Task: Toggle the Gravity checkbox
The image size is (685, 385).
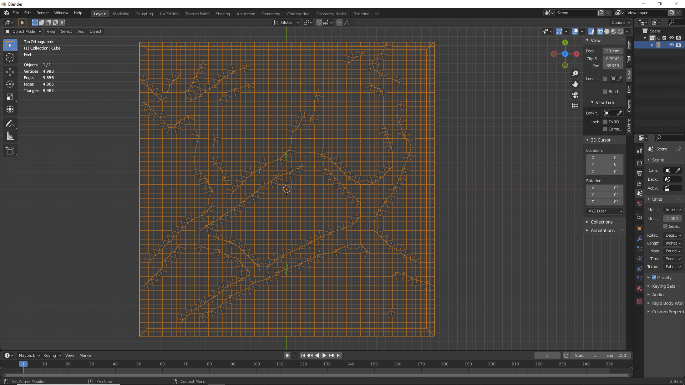Action: click(654, 277)
